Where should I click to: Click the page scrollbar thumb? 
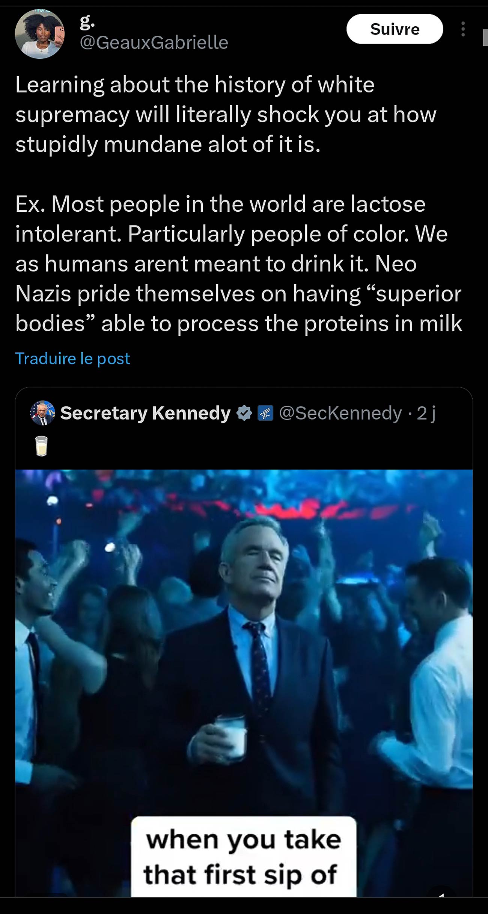(485, 38)
